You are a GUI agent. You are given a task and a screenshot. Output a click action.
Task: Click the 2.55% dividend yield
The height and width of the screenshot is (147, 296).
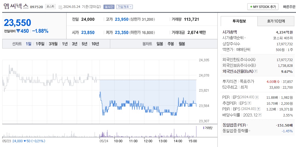tap(288, 115)
